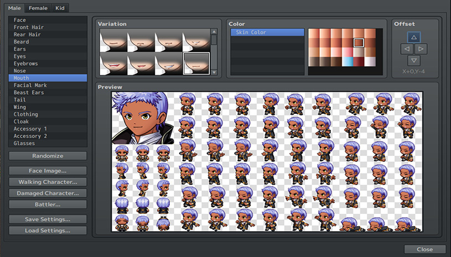Click the offset up arrow button
This screenshot has width=451, height=257.
413,38
